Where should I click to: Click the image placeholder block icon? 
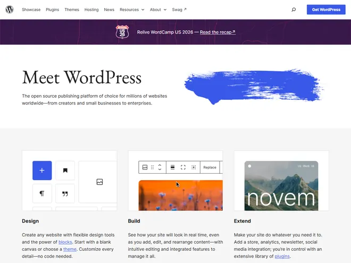[x=99, y=182]
